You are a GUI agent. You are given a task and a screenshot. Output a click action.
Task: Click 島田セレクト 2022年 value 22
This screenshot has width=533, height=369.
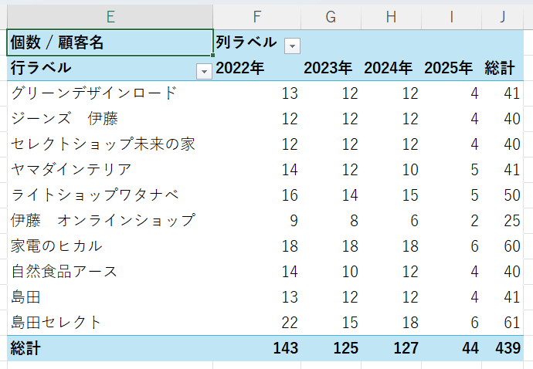(289, 323)
